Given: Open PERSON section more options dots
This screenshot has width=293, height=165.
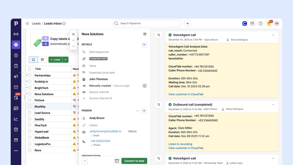Looking at the screenshot, I should (x=137, y=111).
